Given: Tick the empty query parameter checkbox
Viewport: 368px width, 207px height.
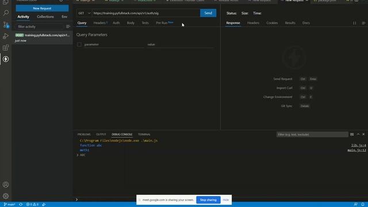Looking at the screenshot, I should (79, 44).
